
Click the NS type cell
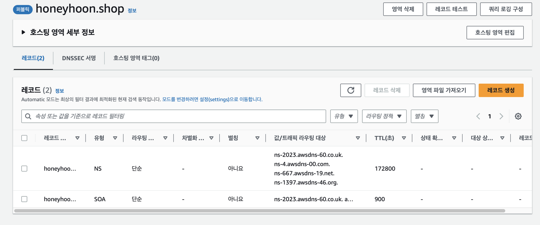[98, 169]
